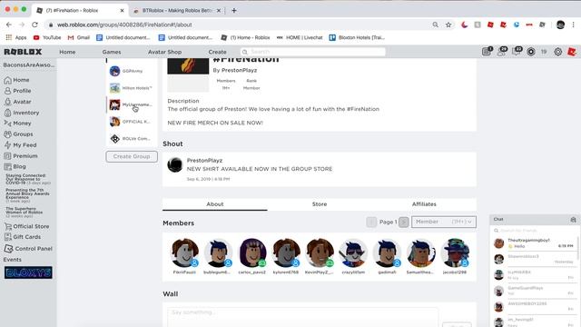
Task: Open the Apps bookmarks shortcut
Action: [x=16, y=37]
